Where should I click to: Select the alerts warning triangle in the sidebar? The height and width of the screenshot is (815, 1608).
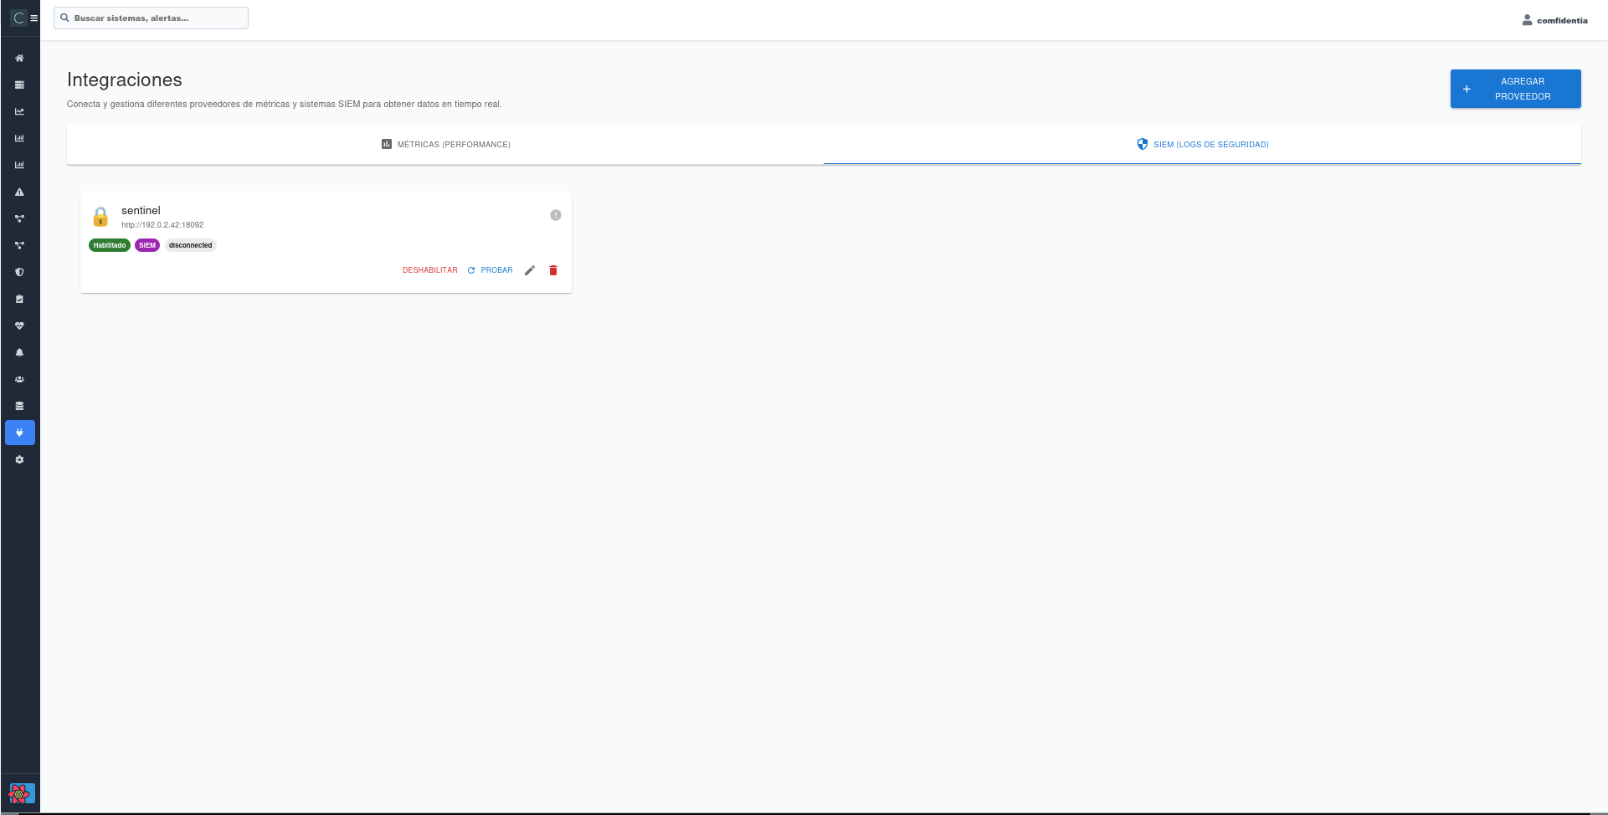pos(19,192)
